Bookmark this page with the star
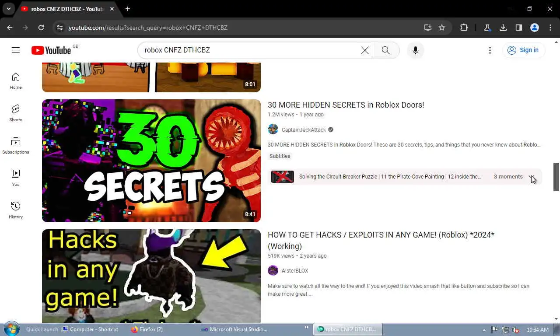This screenshot has height=336, width=560. [442, 28]
